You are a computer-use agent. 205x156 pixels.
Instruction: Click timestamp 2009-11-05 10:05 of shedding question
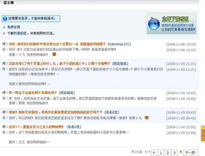pyautogui.click(x=181, y=93)
